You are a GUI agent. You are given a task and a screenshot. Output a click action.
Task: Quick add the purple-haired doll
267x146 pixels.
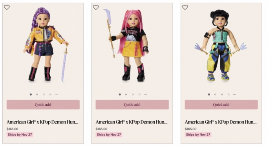pyautogui.click(x=43, y=105)
